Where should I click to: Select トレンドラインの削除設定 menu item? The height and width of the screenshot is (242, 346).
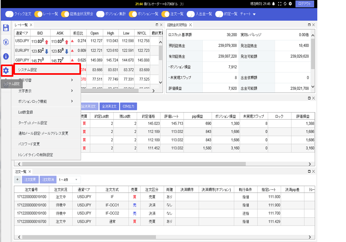pyautogui.click(x=46, y=155)
